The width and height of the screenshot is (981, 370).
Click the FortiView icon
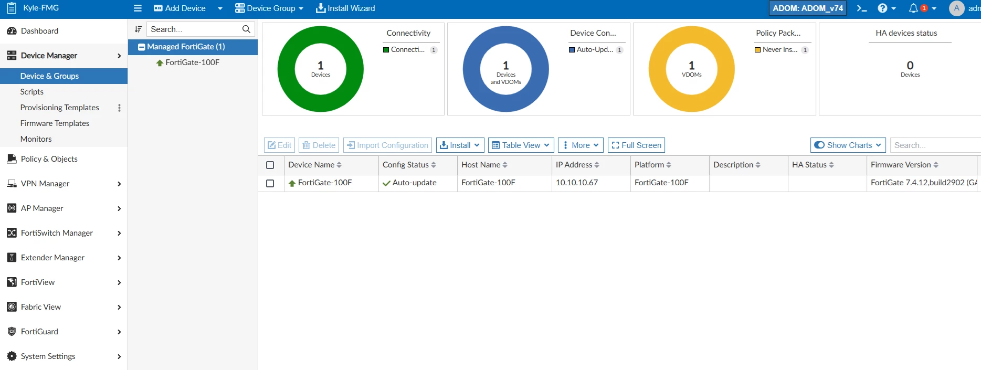tap(12, 282)
